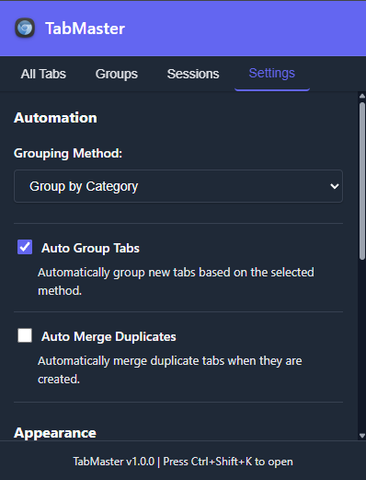Click the scrollbar down arrow
Image resolution: width=366 pixels, height=480 pixels.
(362, 436)
